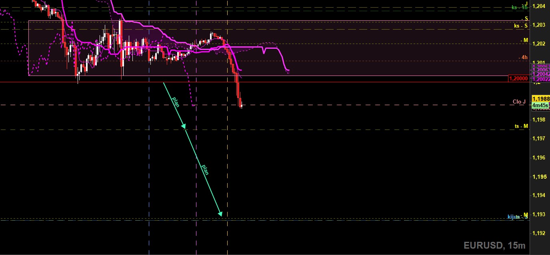Click the 1,195 price axis tick

[540, 177]
